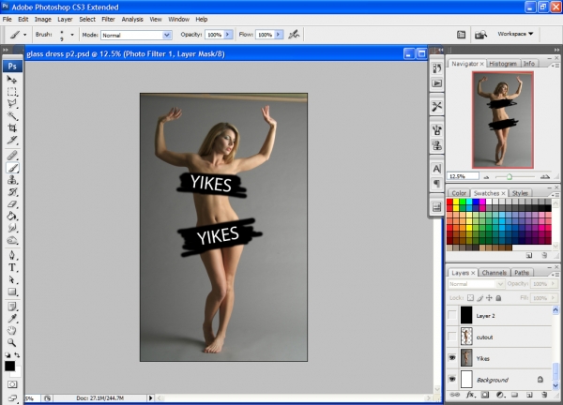Open the layer Opacity arrow
This screenshot has width=563, height=405.
[x=553, y=284]
